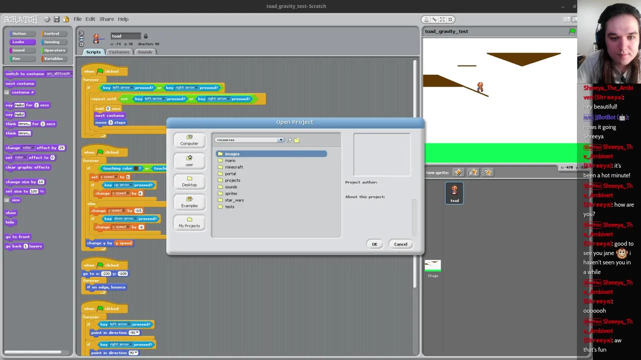Open color dropdown in set effect block

[20, 157]
